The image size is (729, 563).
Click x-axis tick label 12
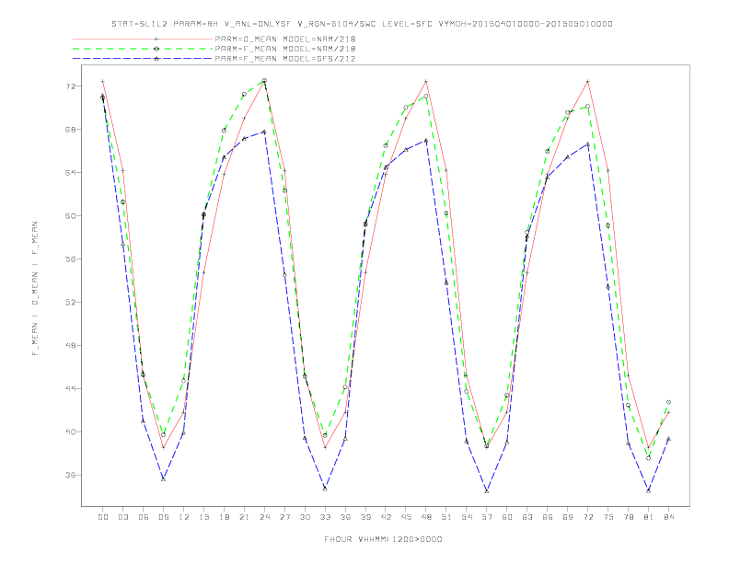tap(184, 517)
